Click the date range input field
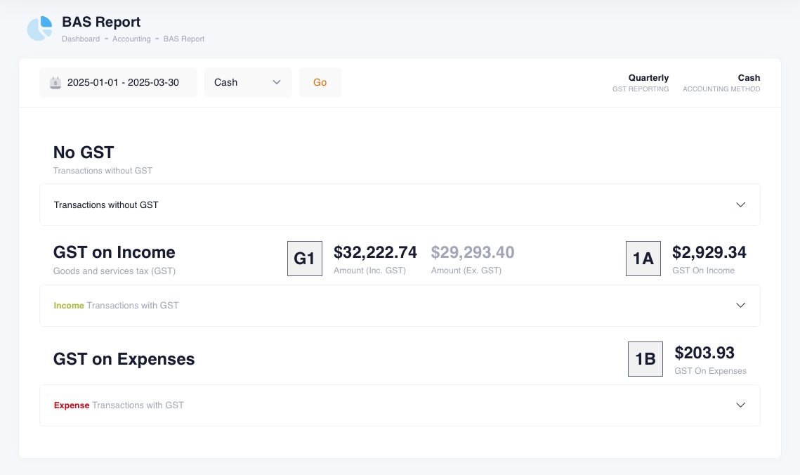This screenshot has width=800, height=475. [123, 82]
